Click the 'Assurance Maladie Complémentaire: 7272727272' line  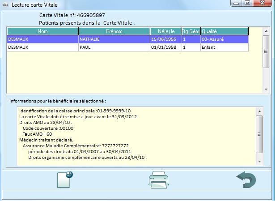click(x=76, y=145)
